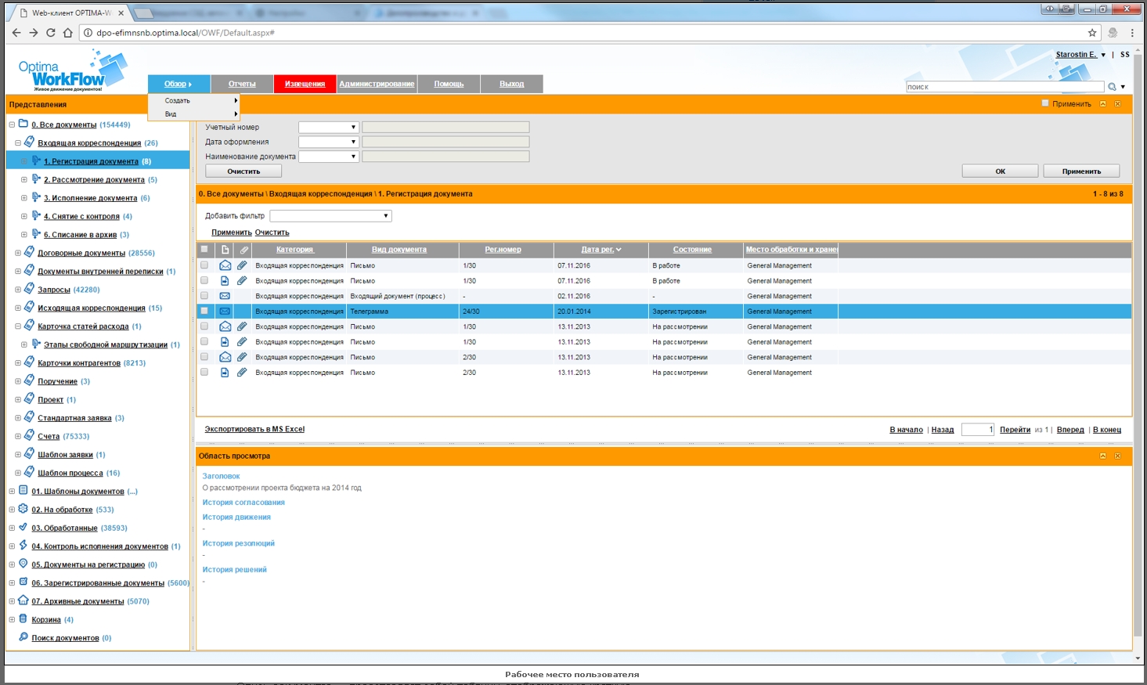Check the select-all checkbox in table header
Screen dimensions: 1147x685
click(204, 250)
